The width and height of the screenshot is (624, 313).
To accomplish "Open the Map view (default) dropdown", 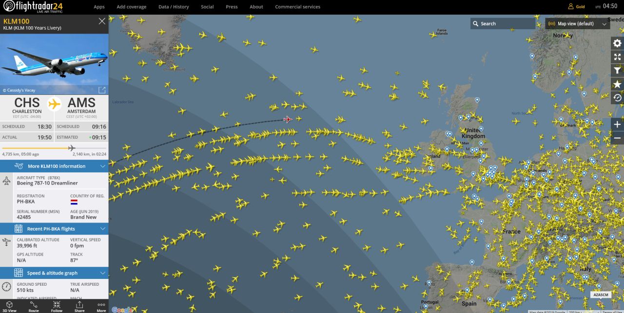I will pyautogui.click(x=578, y=23).
